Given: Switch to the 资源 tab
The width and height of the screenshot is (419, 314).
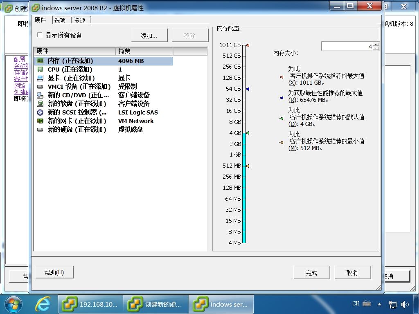Looking at the screenshot, I should point(80,20).
